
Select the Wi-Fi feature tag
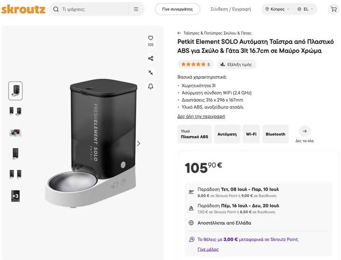251,134
